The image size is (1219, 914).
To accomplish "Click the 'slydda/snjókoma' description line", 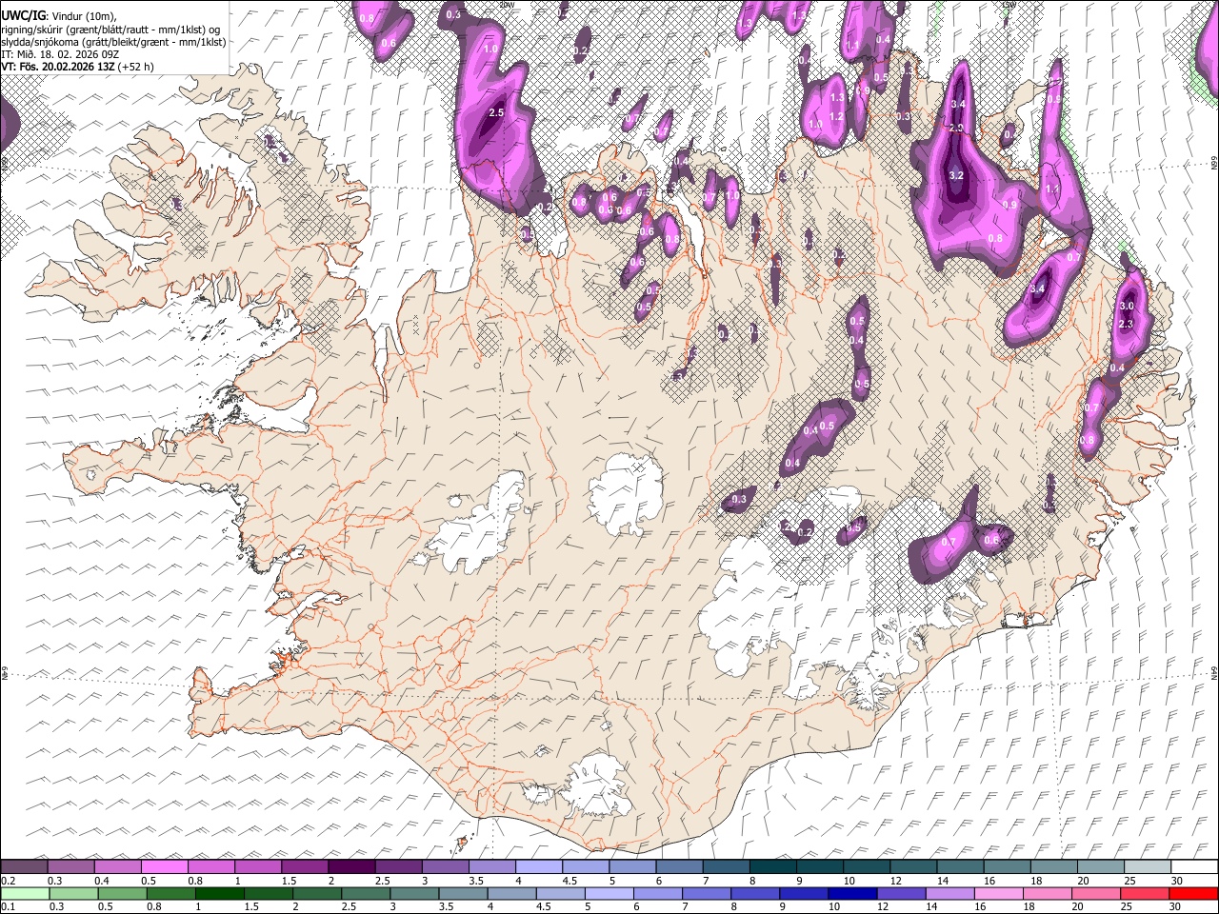I will tap(113, 42).
